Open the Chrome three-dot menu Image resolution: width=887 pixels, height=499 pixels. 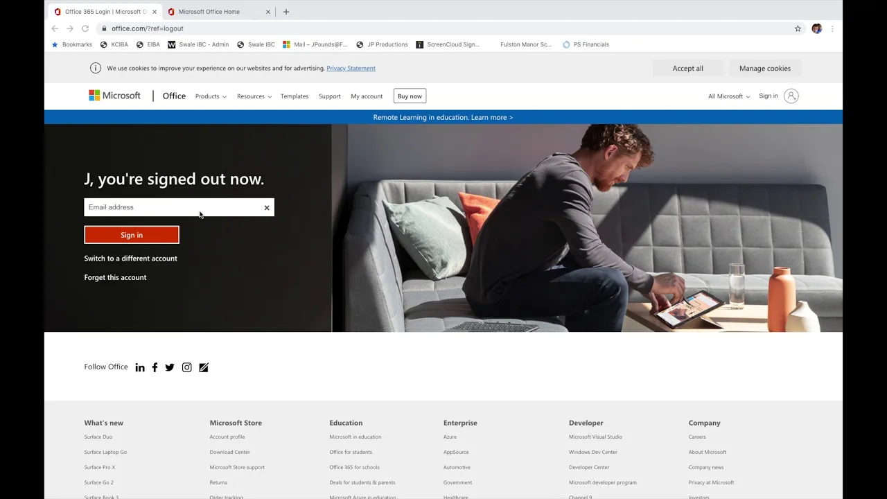(x=832, y=28)
